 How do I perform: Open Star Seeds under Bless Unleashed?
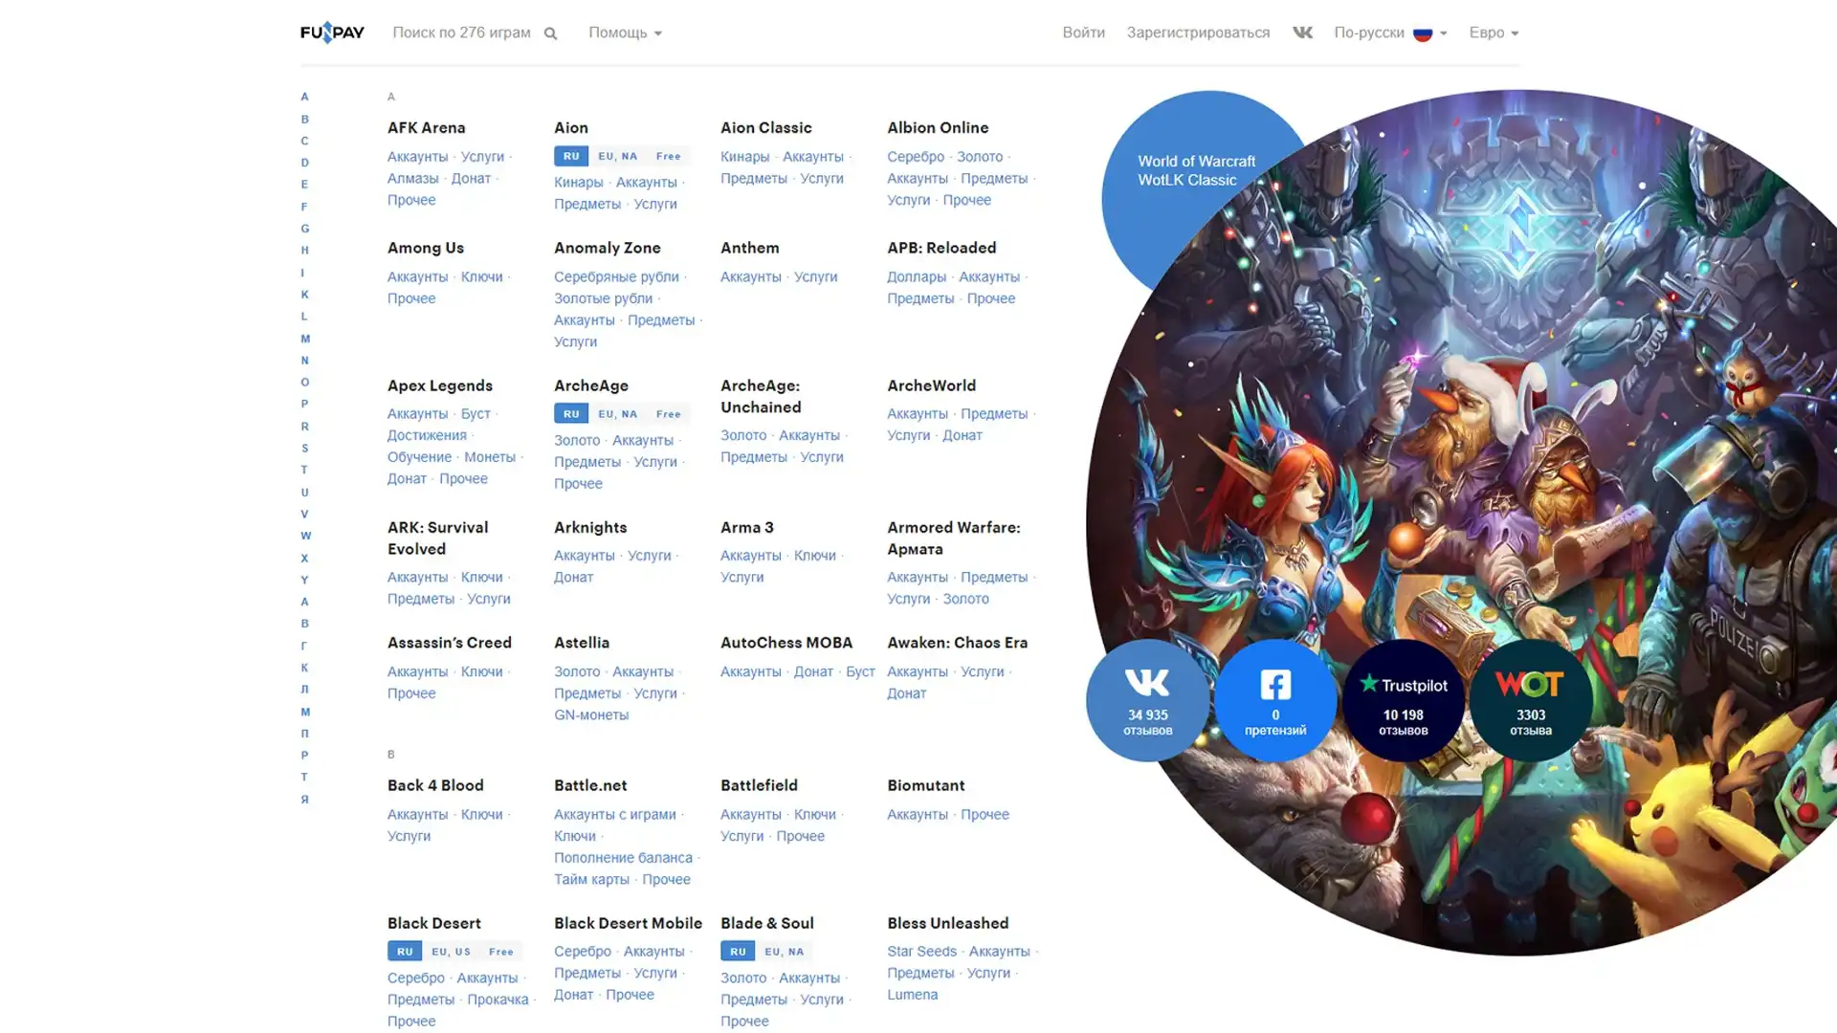pyautogui.click(x=921, y=952)
